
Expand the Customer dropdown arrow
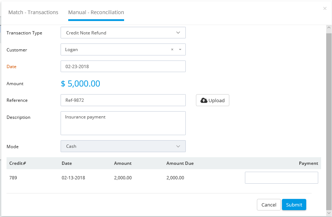(180, 50)
